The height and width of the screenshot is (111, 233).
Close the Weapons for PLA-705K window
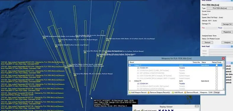click(x=223, y=59)
